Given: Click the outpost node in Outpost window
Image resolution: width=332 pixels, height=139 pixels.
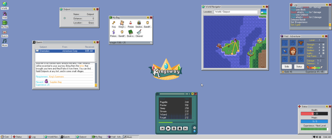Looking at the screenshot, I should tap(65, 18).
